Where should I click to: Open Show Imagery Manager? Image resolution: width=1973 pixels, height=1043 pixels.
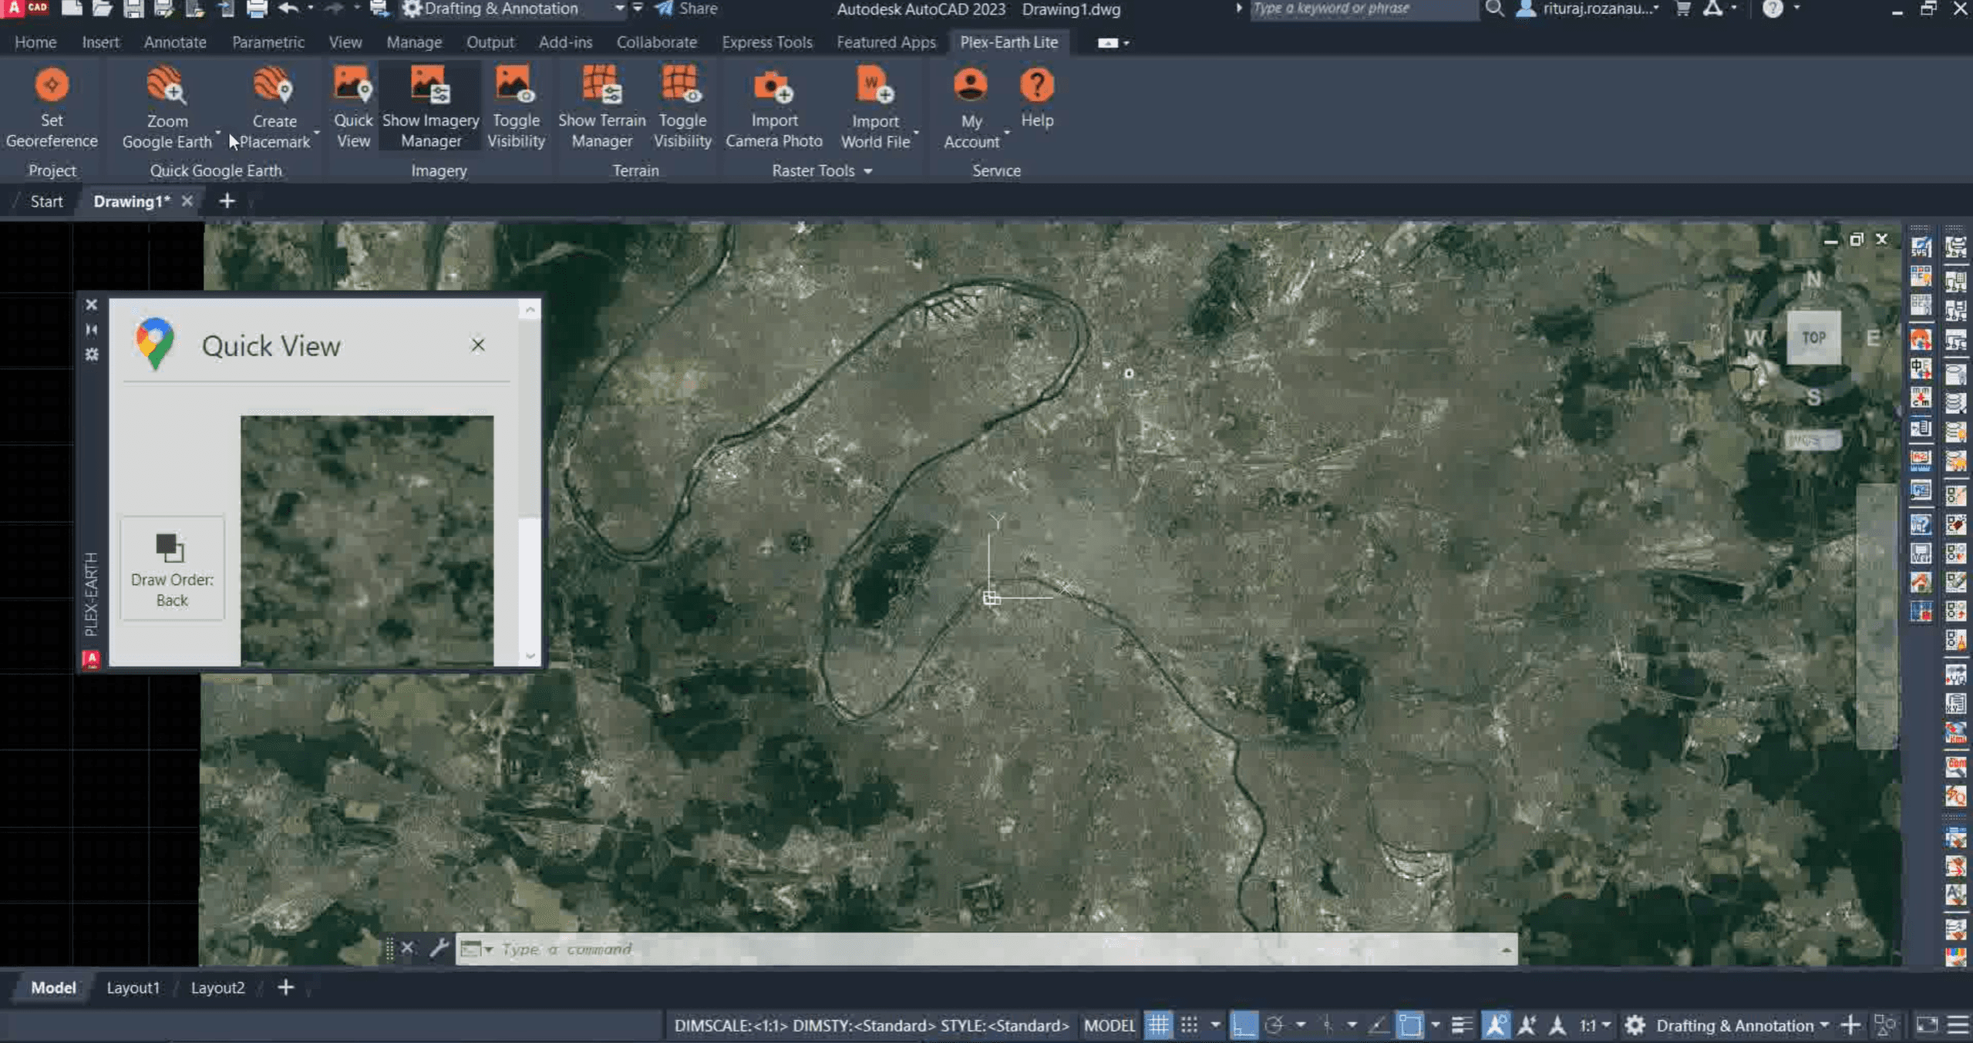(x=430, y=86)
